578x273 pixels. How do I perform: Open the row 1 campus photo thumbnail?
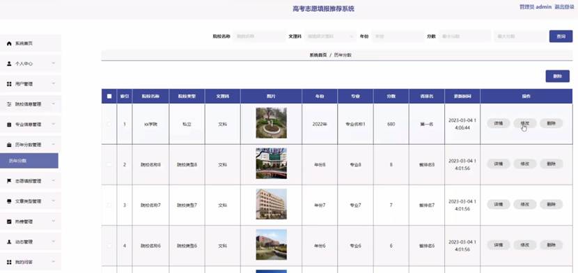272,123
